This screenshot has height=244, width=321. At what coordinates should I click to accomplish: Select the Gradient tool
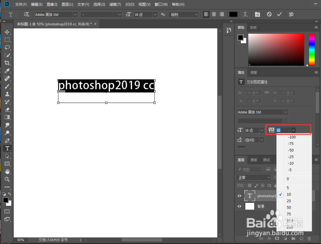click(x=7, y=117)
